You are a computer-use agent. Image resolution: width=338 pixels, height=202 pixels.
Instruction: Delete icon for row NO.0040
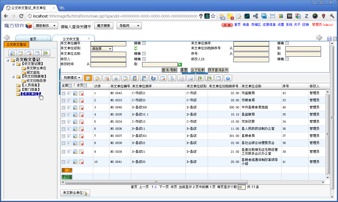[x=81, y=108]
